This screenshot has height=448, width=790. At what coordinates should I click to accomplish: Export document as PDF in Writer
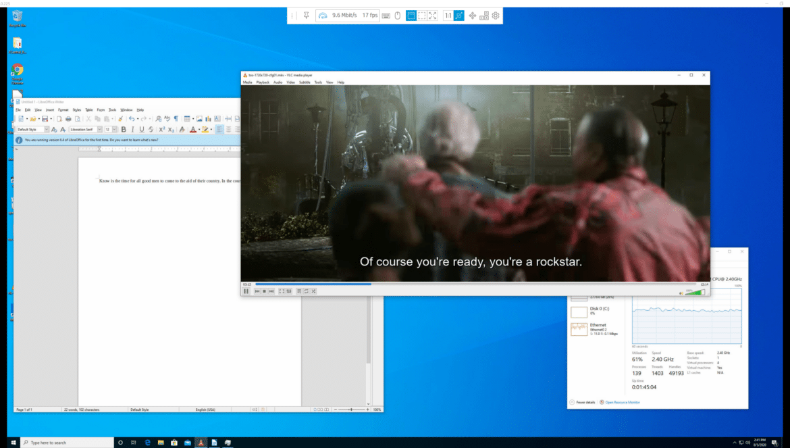pyautogui.click(x=59, y=119)
